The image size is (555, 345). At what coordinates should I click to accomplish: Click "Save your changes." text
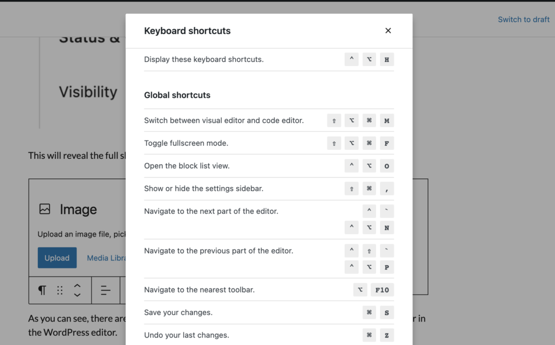pyautogui.click(x=178, y=312)
